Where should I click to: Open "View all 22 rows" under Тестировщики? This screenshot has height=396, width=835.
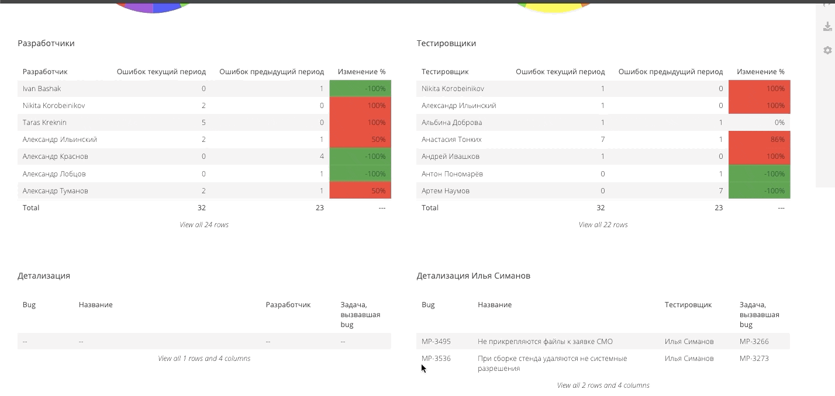pyautogui.click(x=603, y=224)
